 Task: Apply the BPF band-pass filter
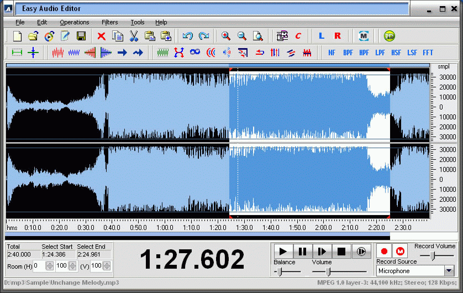[348, 53]
